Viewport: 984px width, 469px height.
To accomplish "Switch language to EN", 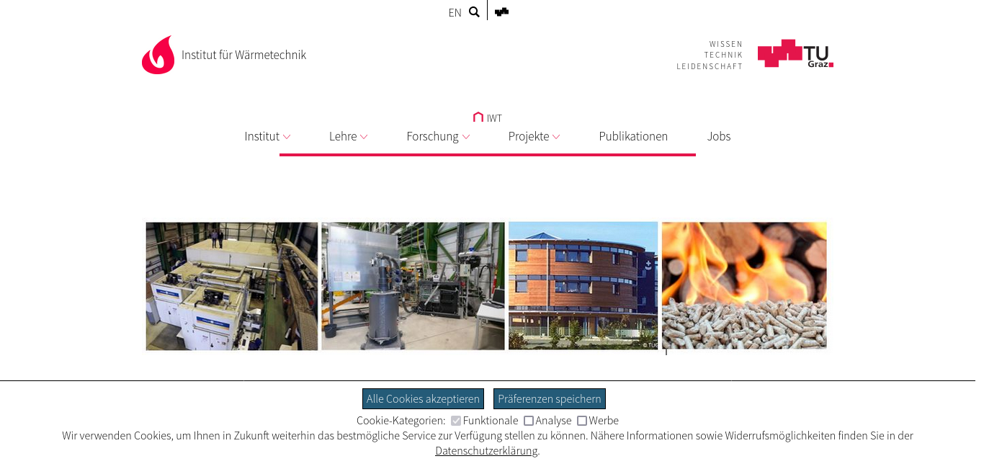I will tap(455, 12).
